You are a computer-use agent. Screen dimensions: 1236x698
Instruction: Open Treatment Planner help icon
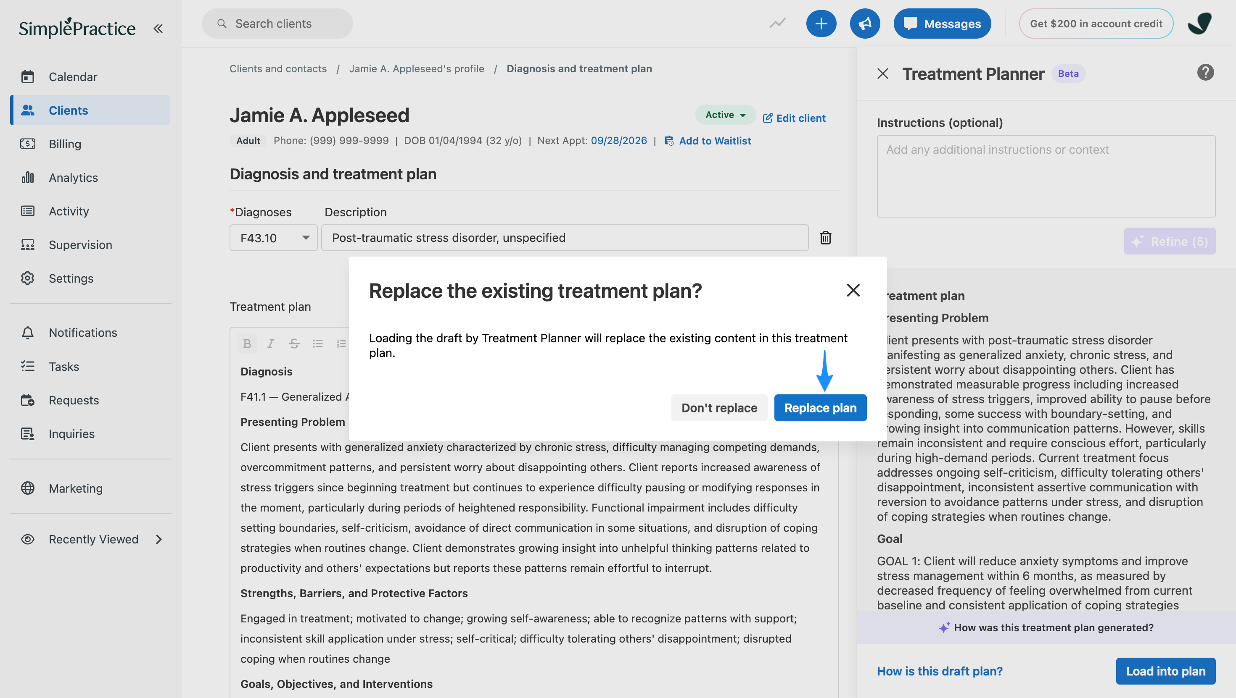[x=1205, y=72]
